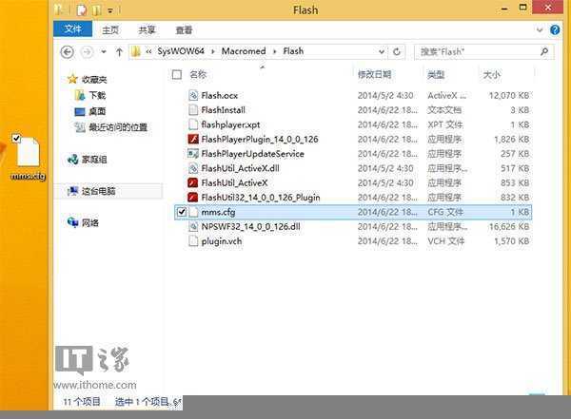Open the hidden breadcrumb chevron «
The image size is (571, 419).
148,51
